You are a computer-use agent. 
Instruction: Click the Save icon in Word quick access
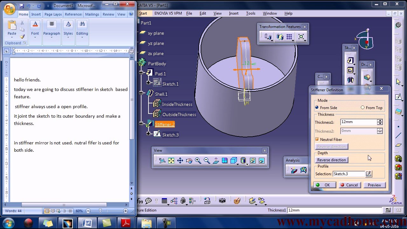(x=22, y=6)
